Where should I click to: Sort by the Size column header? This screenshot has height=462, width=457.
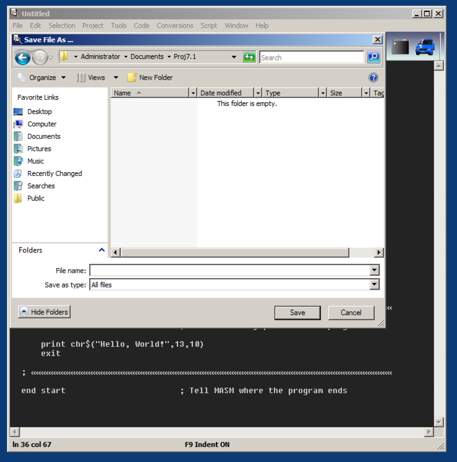point(344,93)
